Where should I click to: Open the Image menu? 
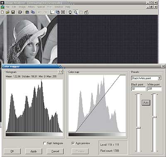coord(22,7)
